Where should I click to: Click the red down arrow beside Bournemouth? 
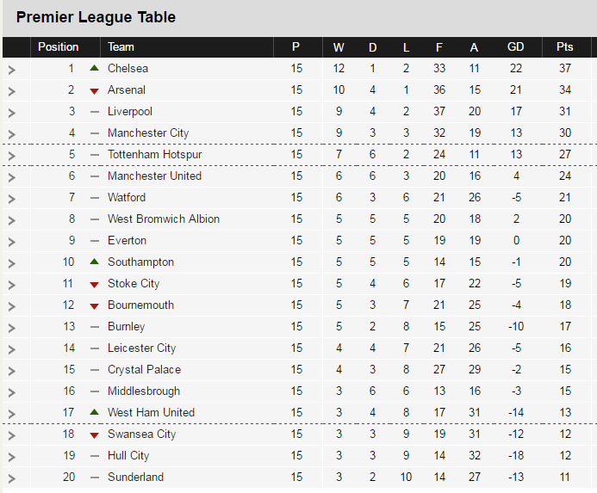(95, 305)
